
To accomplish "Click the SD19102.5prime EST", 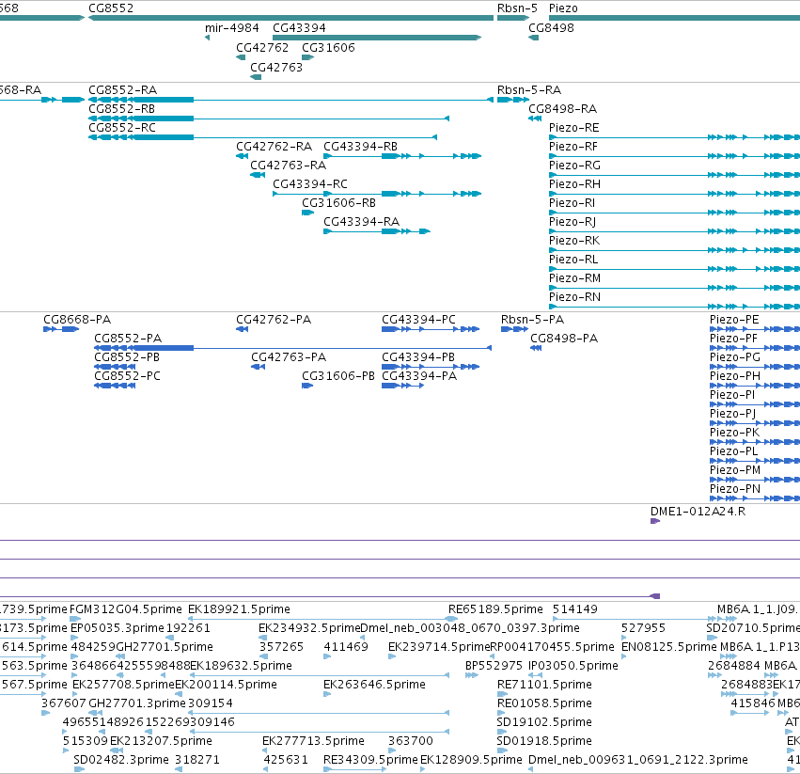I will tap(544, 722).
